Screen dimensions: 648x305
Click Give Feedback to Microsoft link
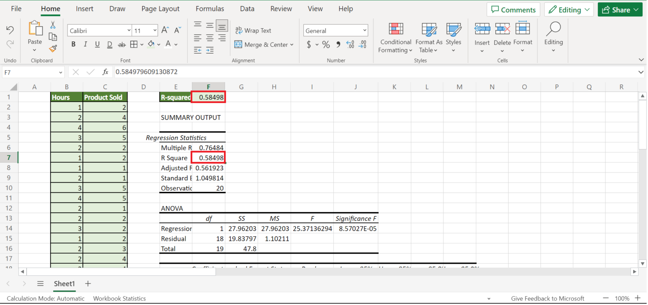(547, 298)
